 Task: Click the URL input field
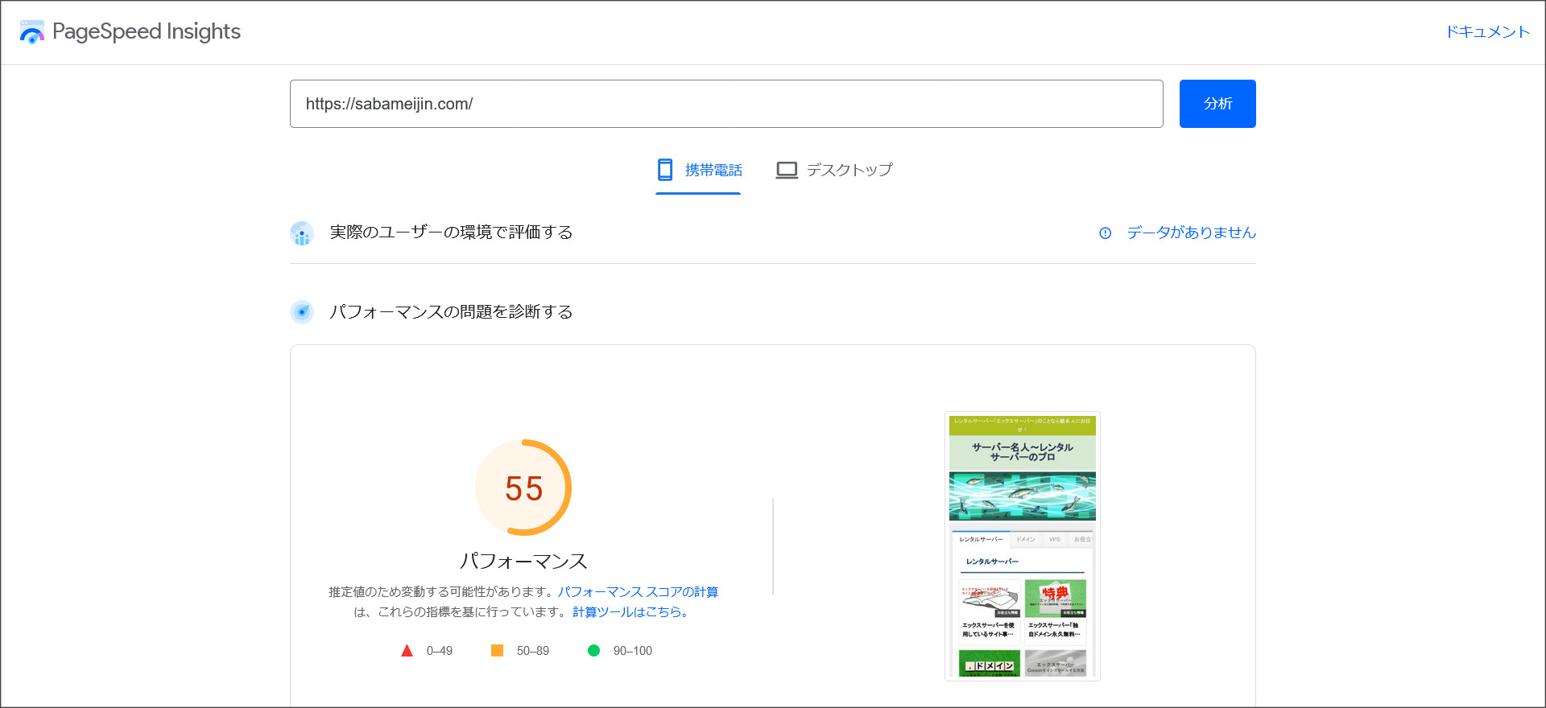(726, 104)
